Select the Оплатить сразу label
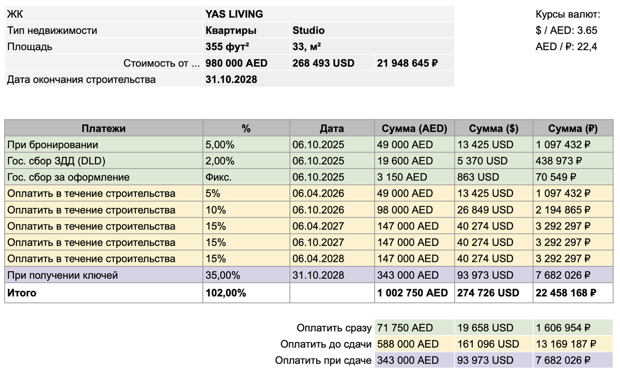Image resolution: width=620 pixels, height=375 pixels. [x=334, y=328]
